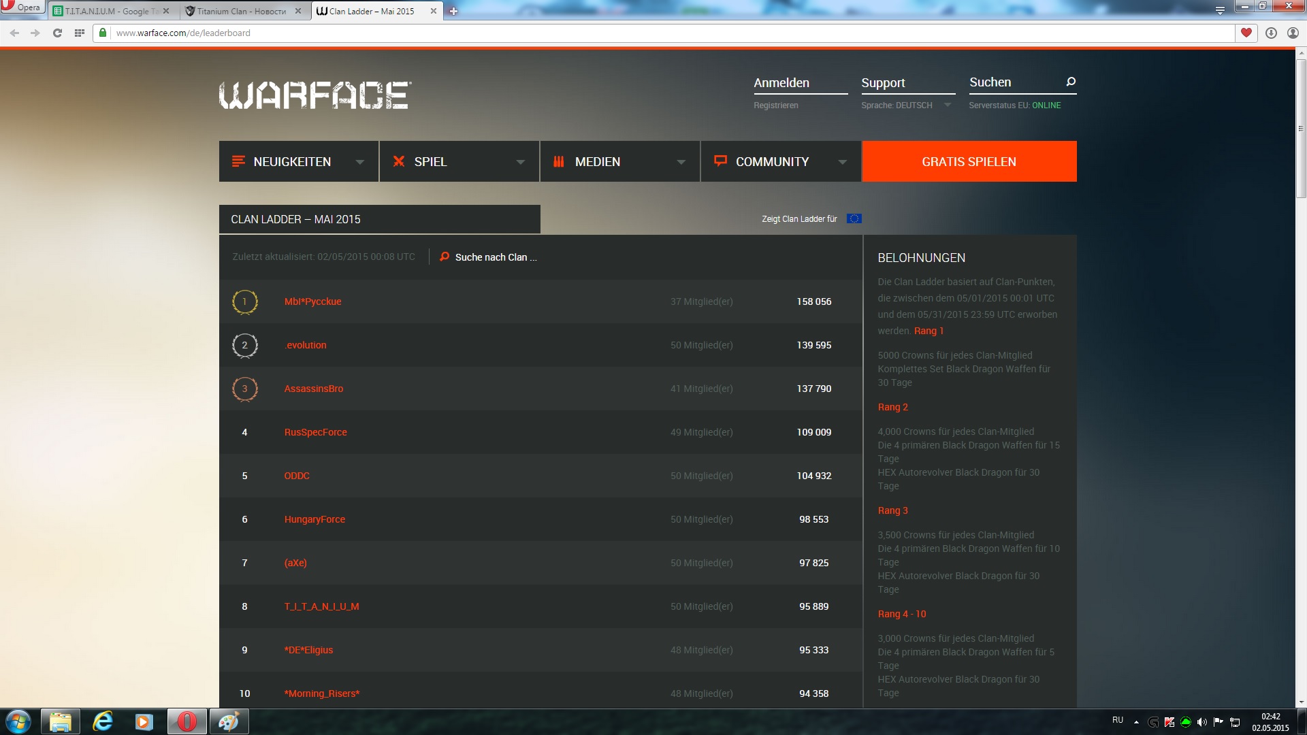Click the rank 1 gold laurel badge
The image size is (1307, 735).
tap(245, 301)
